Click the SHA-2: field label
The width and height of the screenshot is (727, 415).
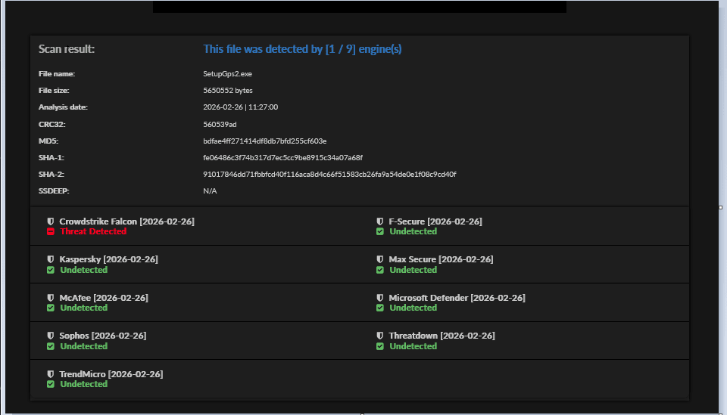pyautogui.click(x=51, y=174)
